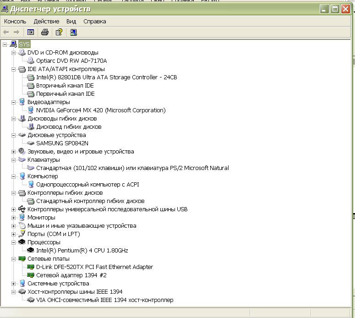
Task: Collapse the IDE ATA/ATAPI контроллеры node
Action: pos(13,69)
